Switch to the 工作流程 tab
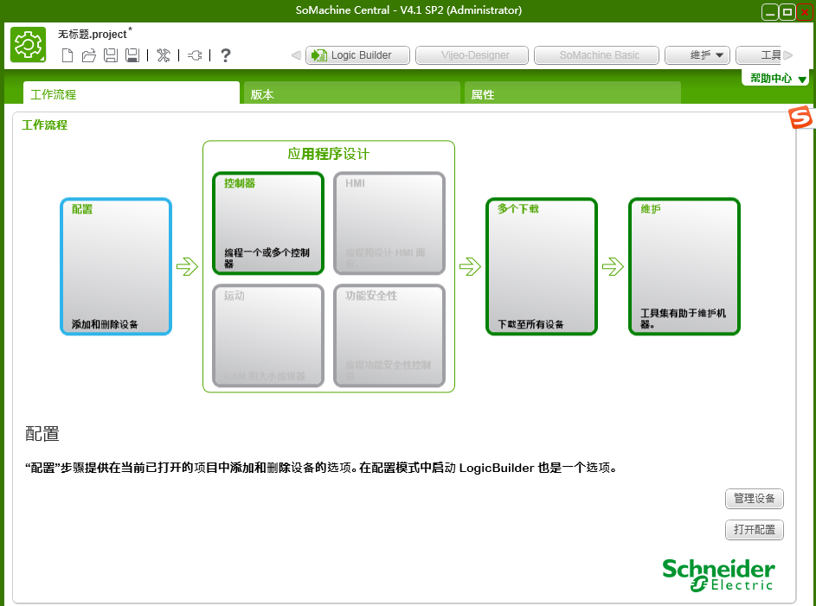816x606 pixels. click(132, 93)
